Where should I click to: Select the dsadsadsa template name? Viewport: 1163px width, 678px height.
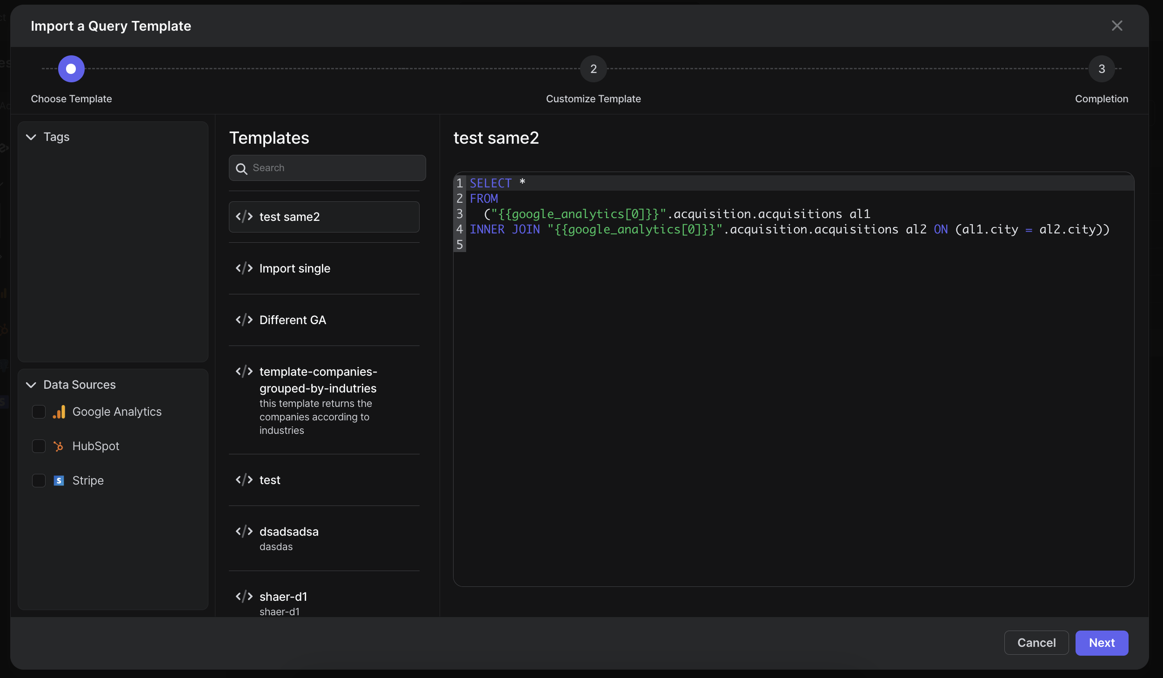pos(289,532)
